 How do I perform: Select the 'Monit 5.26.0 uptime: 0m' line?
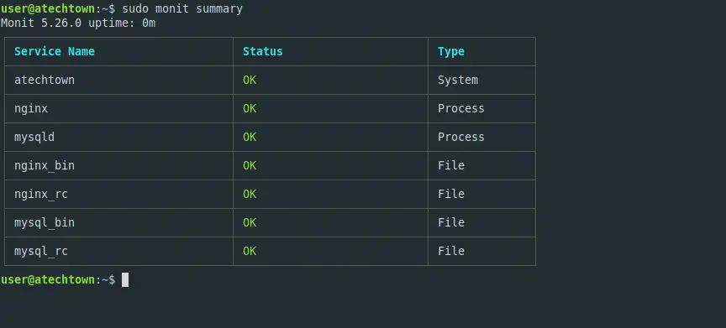coord(78,23)
